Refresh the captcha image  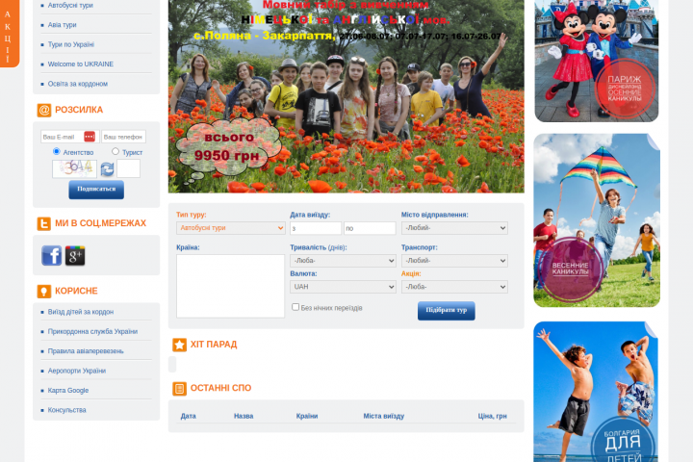click(107, 168)
